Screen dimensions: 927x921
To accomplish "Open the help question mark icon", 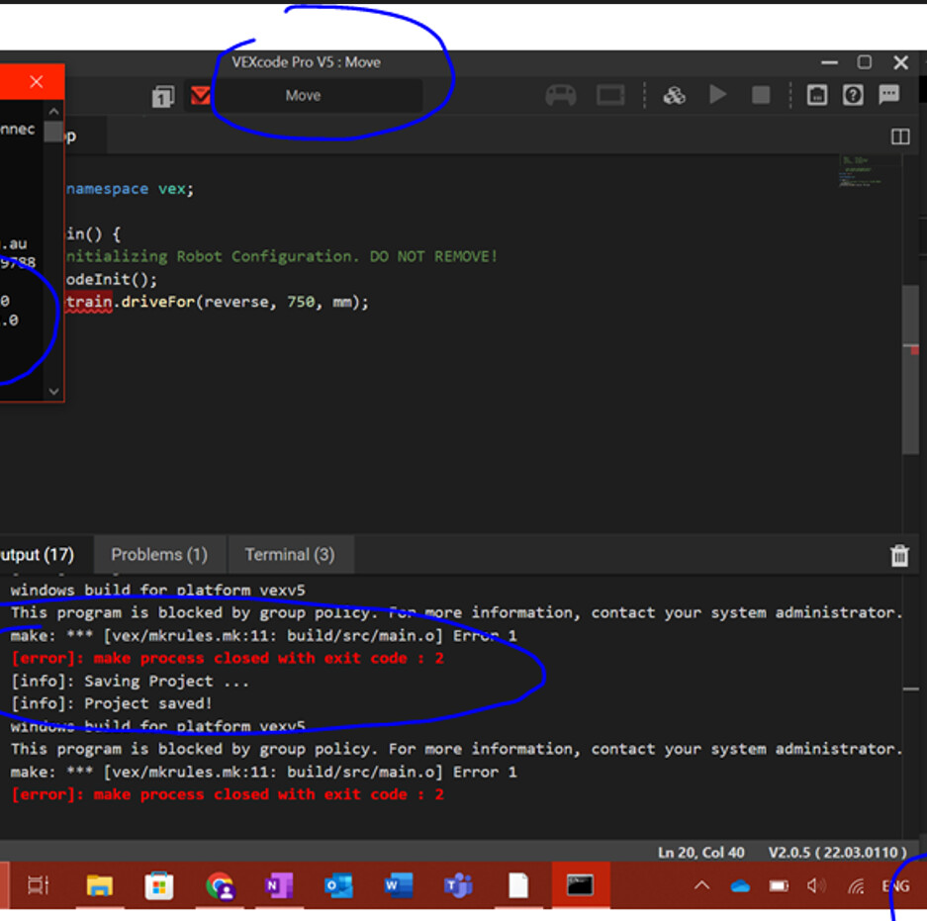I will click(x=853, y=95).
